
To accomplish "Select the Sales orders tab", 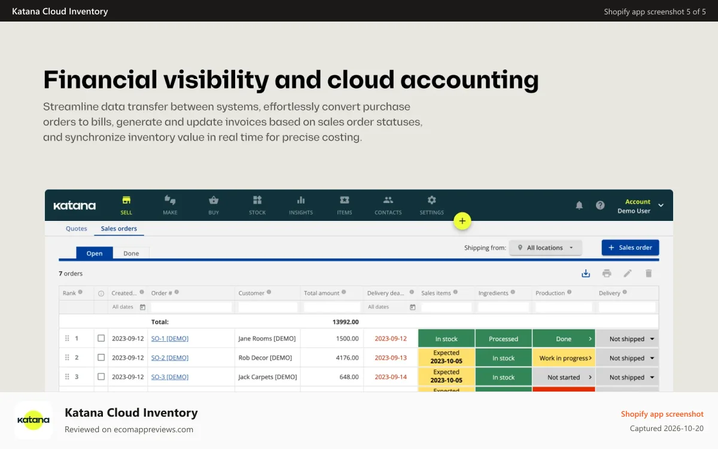I will coord(119,229).
